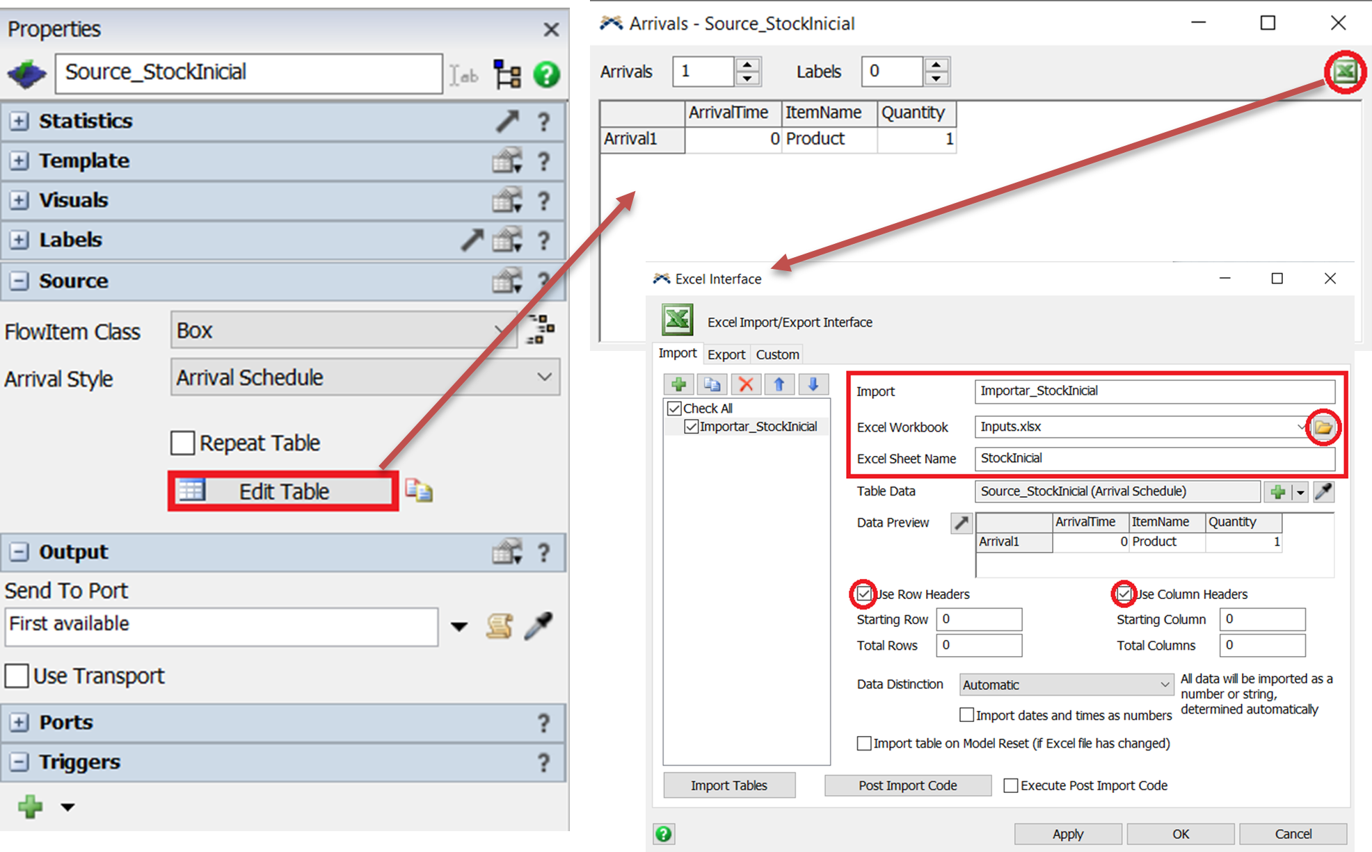Click the sampler eyedropper beside Table Data
The width and height of the screenshot is (1372, 852).
[1323, 491]
